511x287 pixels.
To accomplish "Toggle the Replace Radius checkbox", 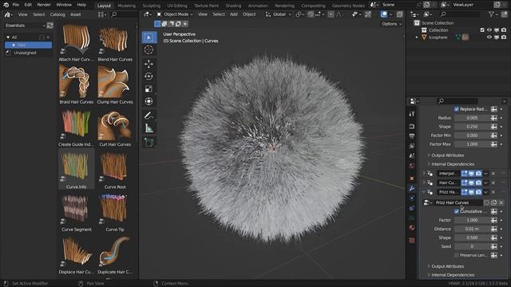I will pyautogui.click(x=457, y=109).
